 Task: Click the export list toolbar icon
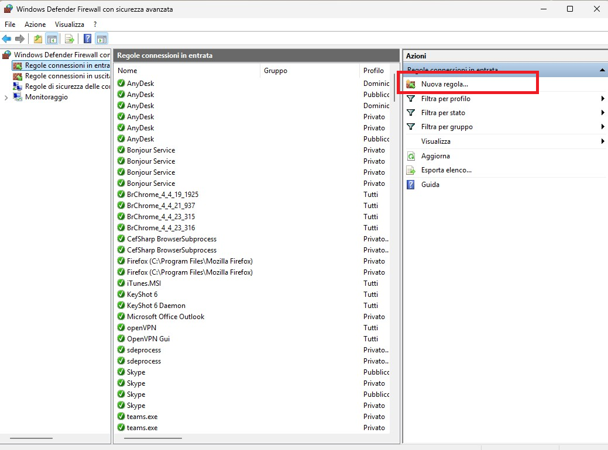[x=70, y=39]
